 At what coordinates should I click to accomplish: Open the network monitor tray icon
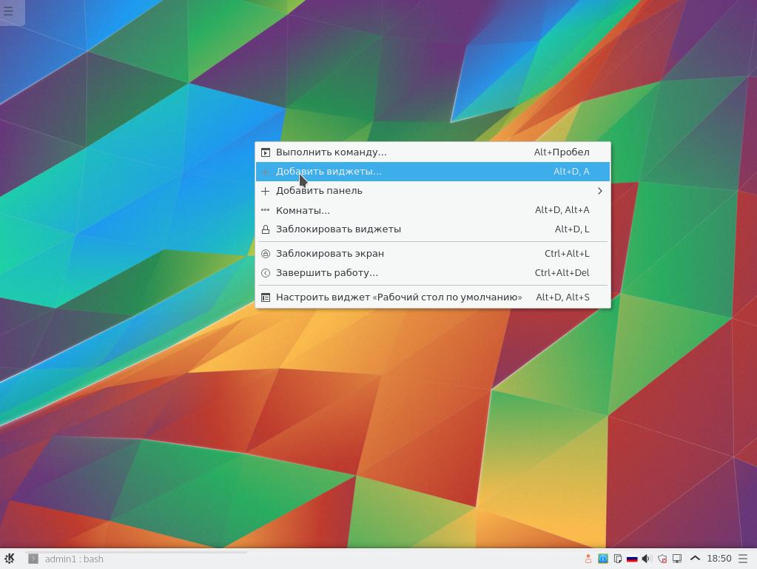pyautogui.click(x=677, y=559)
